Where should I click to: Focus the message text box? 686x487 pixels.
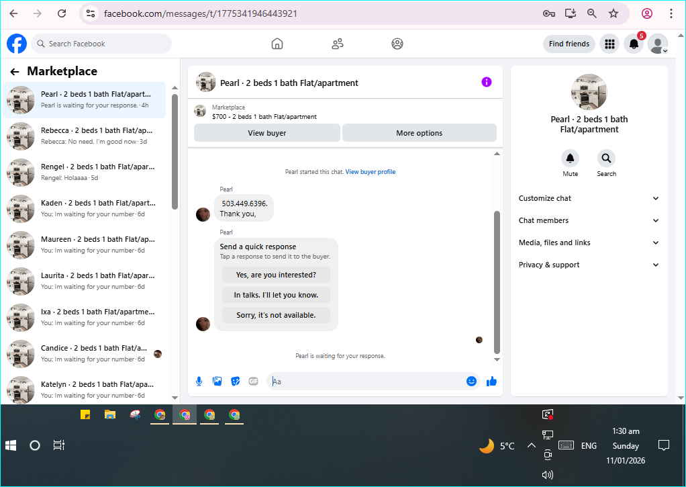366,382
